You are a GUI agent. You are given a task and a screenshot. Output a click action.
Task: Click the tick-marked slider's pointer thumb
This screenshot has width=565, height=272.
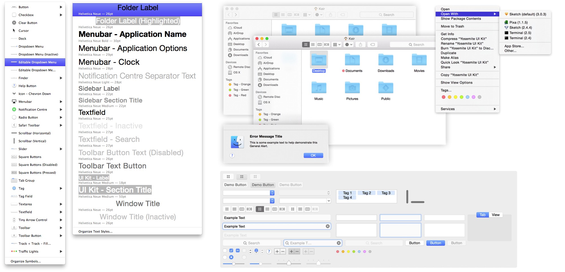click(x=289, y=263)
